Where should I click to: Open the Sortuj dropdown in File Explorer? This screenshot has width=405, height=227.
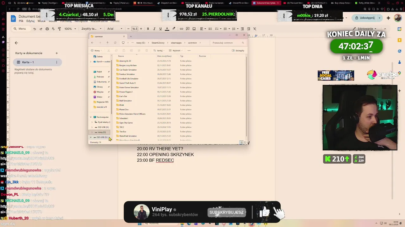(x=159, y=50)
